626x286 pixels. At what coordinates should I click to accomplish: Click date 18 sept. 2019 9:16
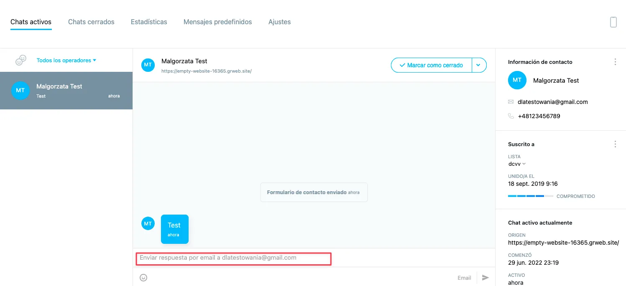pyautogui.click(x=533, y=184)
